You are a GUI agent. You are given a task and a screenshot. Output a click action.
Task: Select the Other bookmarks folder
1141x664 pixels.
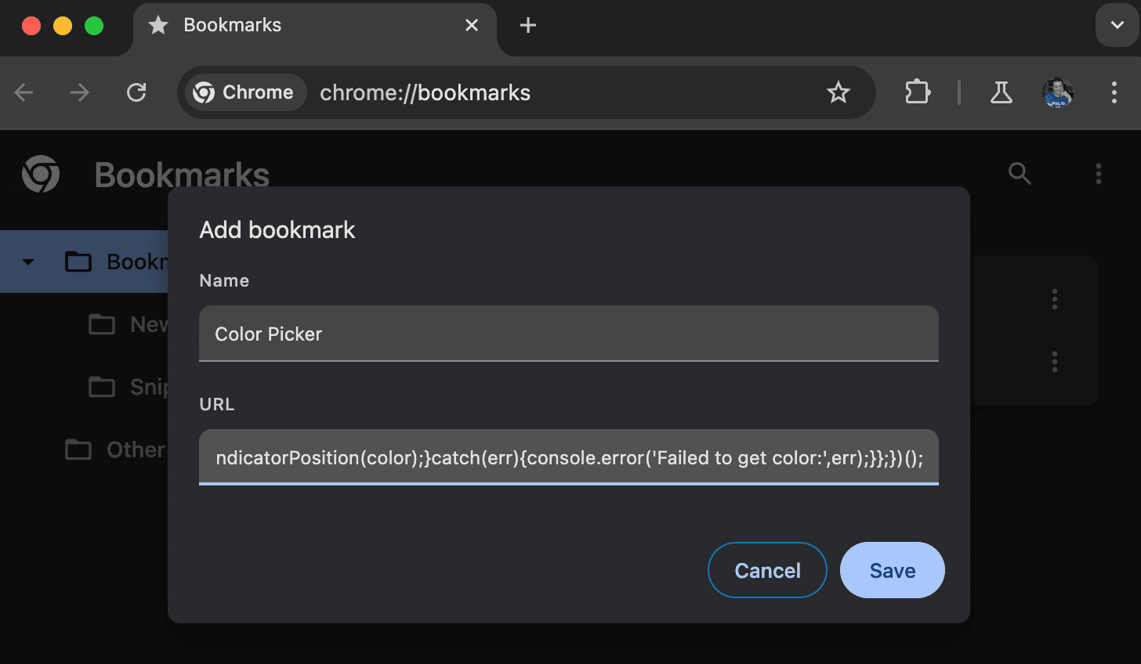pyautogui.click(x=134, y=449)
